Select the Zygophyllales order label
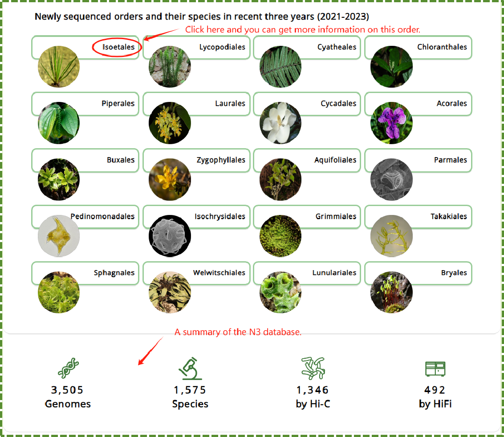Screen dimensions: 504x437 tap(221, 160)
